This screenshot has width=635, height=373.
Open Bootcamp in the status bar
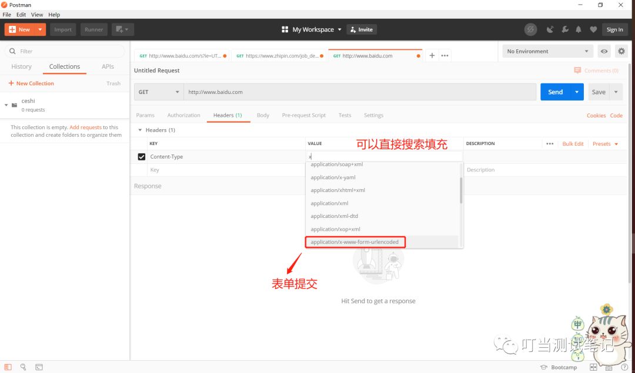click(x=559, y=367)
